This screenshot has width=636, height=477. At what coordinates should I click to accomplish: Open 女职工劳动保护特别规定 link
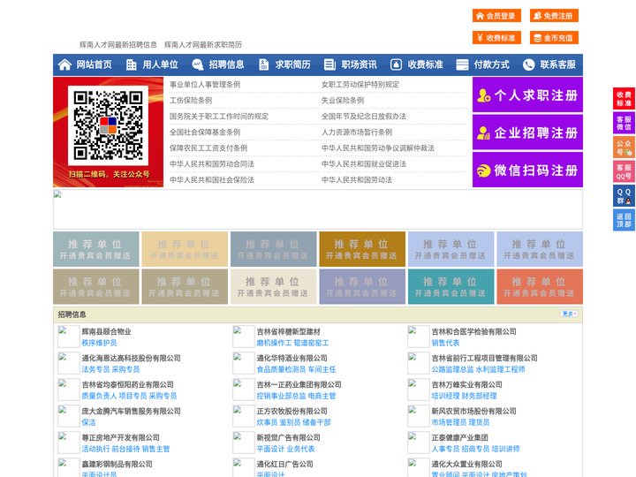[x=360, y=85]
